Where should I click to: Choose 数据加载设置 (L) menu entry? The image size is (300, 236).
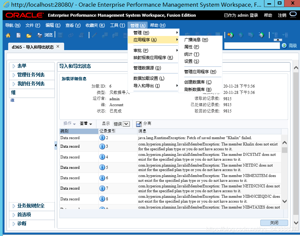pyautogui.click(x=153, y=78)
